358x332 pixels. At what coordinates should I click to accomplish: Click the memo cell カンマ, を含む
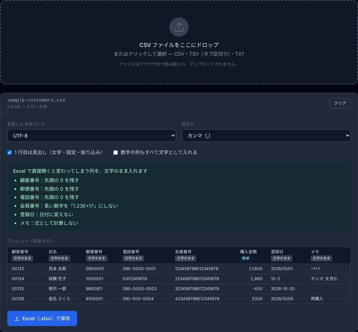coord(324,279)
